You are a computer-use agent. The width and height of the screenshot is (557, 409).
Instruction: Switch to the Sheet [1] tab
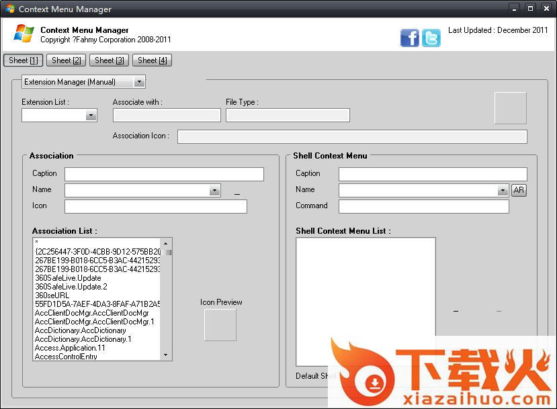(x=23, y=60)
